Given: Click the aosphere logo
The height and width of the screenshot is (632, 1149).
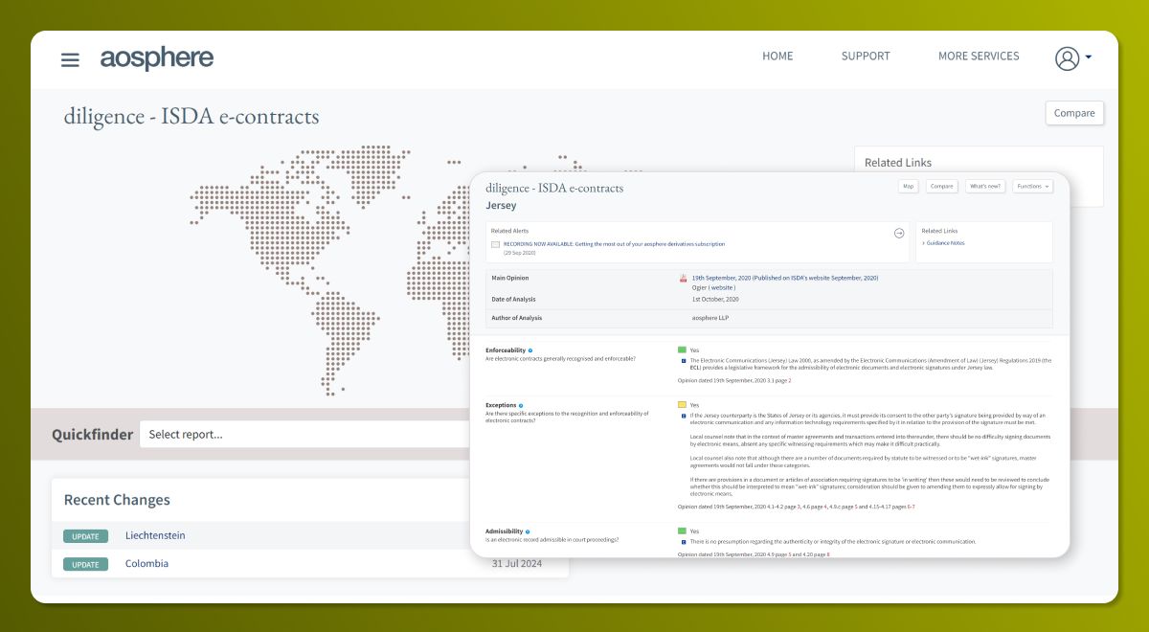Looking at the screenshot, I should (157, 58).
